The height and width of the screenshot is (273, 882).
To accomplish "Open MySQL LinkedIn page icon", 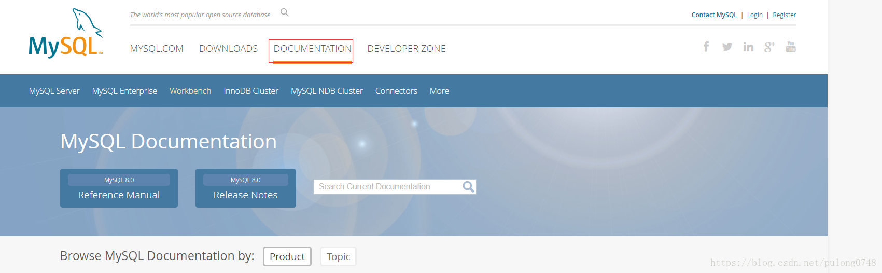I will point(748,47).
